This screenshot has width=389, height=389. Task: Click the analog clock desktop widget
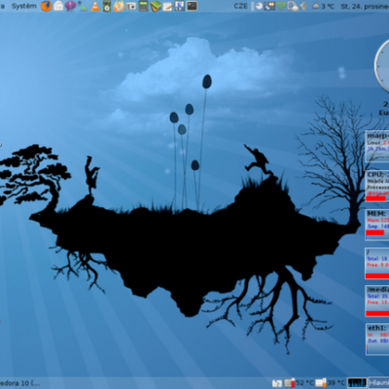pos(382,66)
